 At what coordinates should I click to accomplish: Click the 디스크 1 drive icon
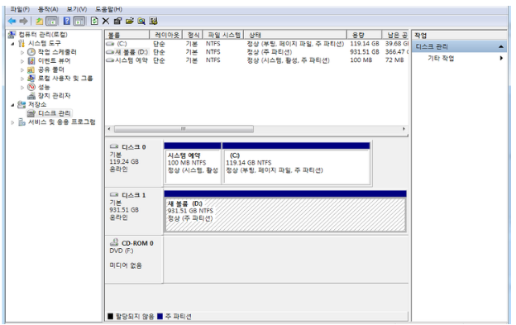[114, 194]
